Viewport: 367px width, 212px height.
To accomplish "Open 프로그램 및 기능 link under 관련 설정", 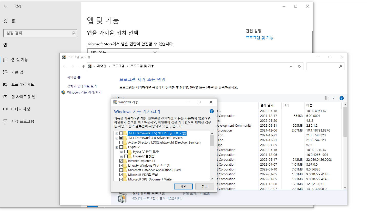I will [260, 38].
